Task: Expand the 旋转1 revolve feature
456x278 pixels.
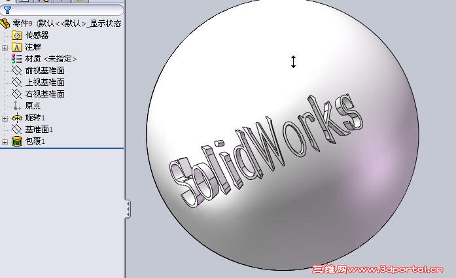Action: pyautogui.click(x=5, y=118)
